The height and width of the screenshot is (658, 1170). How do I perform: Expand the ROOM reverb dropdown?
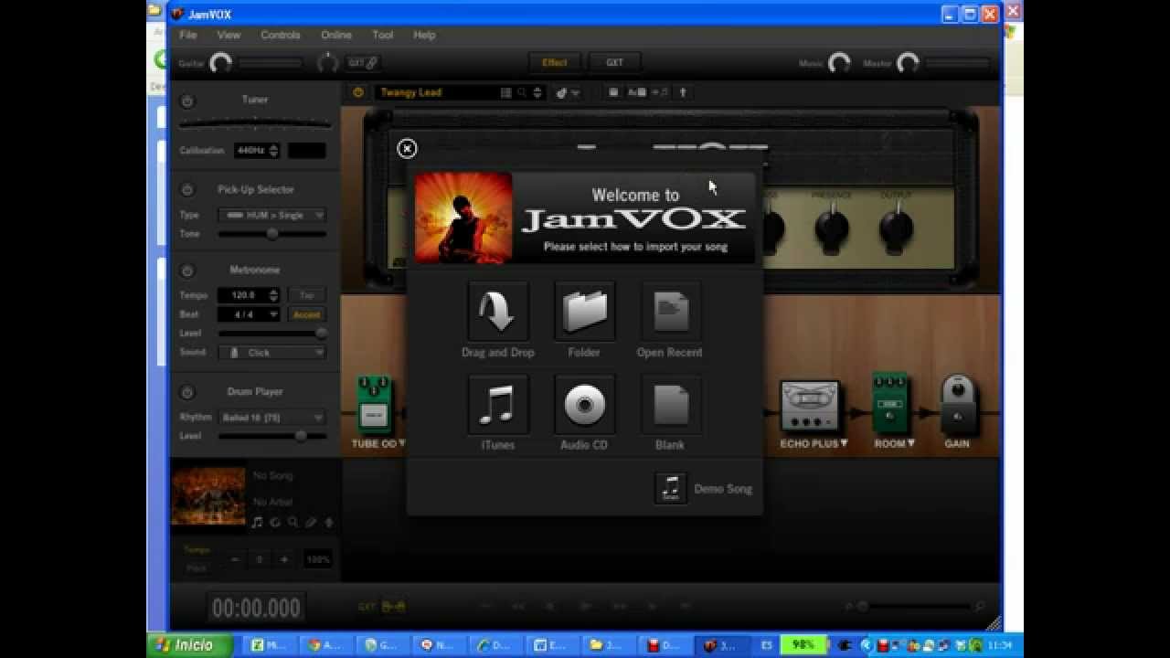click(x=910, y=443)
